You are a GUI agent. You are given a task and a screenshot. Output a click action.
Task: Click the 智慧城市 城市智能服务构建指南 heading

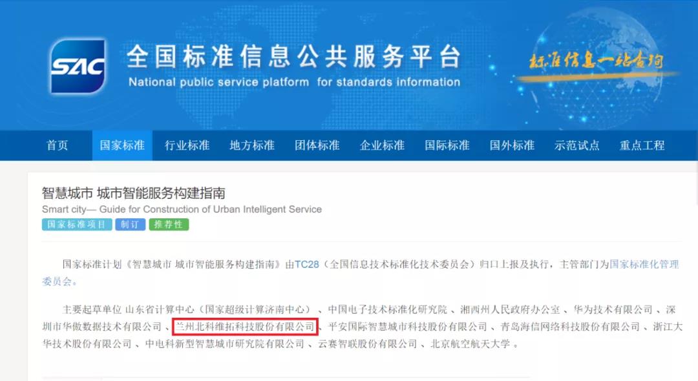134,193
